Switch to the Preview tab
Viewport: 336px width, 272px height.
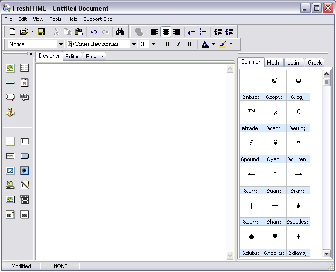coord(95,57)
